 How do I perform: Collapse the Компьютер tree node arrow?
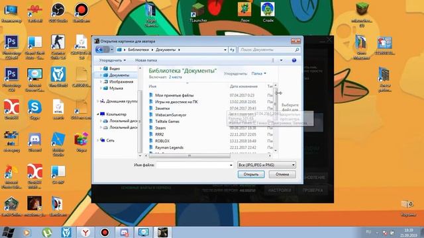[x=98, y=114]
